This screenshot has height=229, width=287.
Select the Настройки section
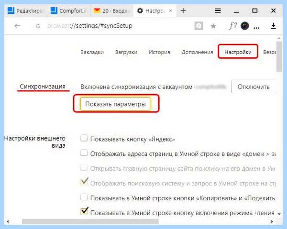pos(238,52)
